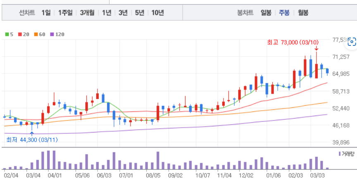
Task: Click the 최고 73,000 (03/10) label
Action: click(x=293, y=42)
